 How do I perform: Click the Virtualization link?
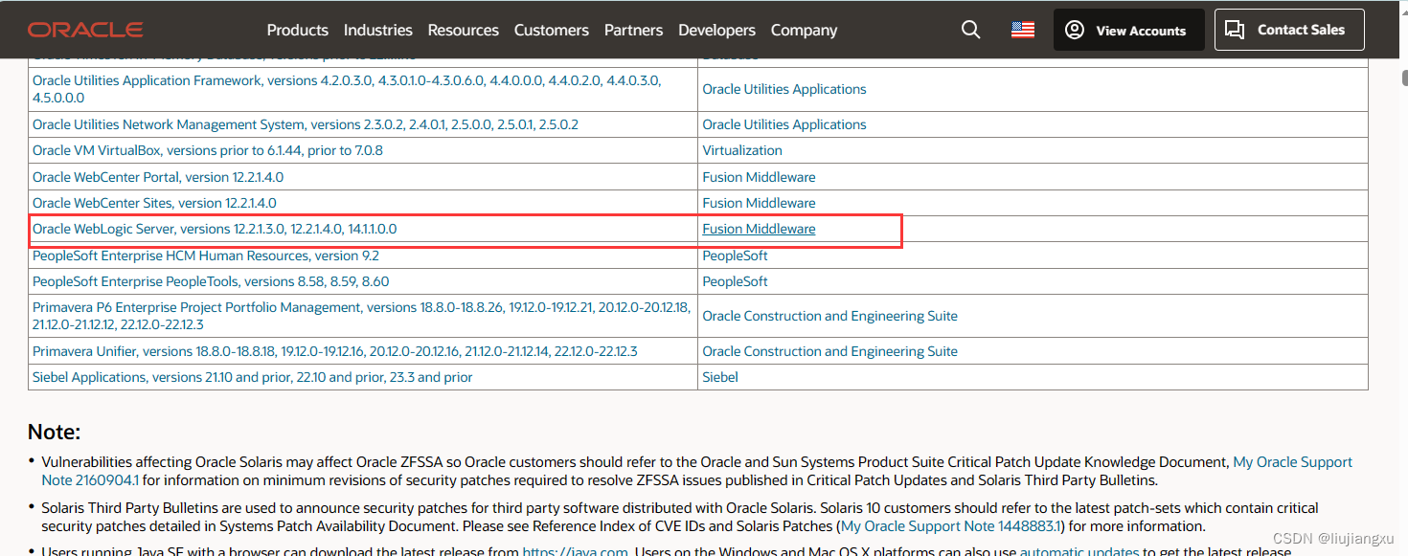pyautogui.click(x=742, y=150)
